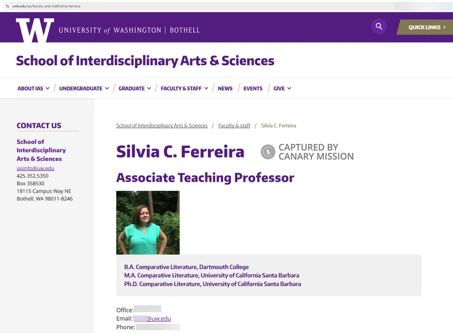Click the Silvia C. Ferreira page heading
Image resolution: width=453 pixels, height=333 pixels.
[180, 151]
